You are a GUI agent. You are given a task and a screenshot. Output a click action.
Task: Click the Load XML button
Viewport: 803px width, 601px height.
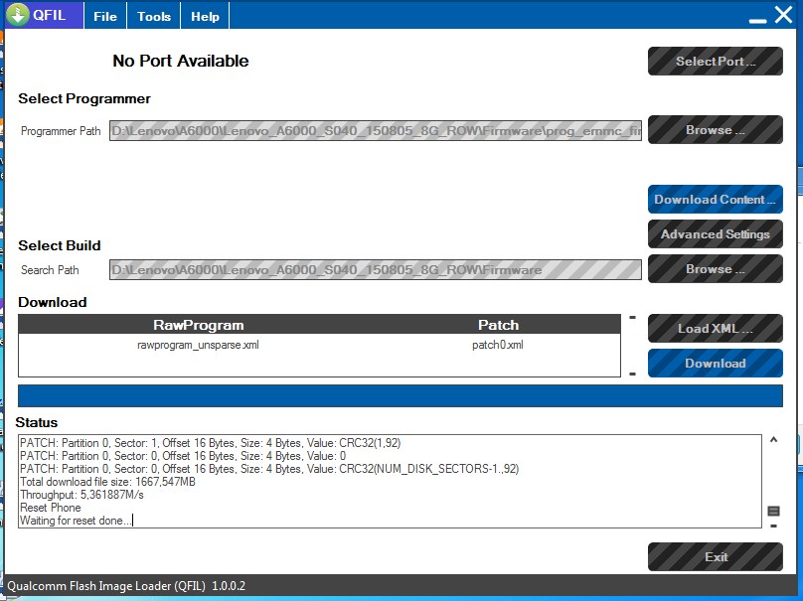pyautogui.click(x=715, y=328)
